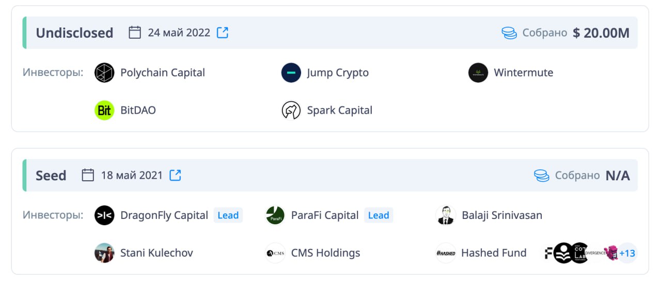The height and width of the screenshot is (282, 661).
Task: Click the $ 20.00M raised amount
Action: tap(601, 33)
